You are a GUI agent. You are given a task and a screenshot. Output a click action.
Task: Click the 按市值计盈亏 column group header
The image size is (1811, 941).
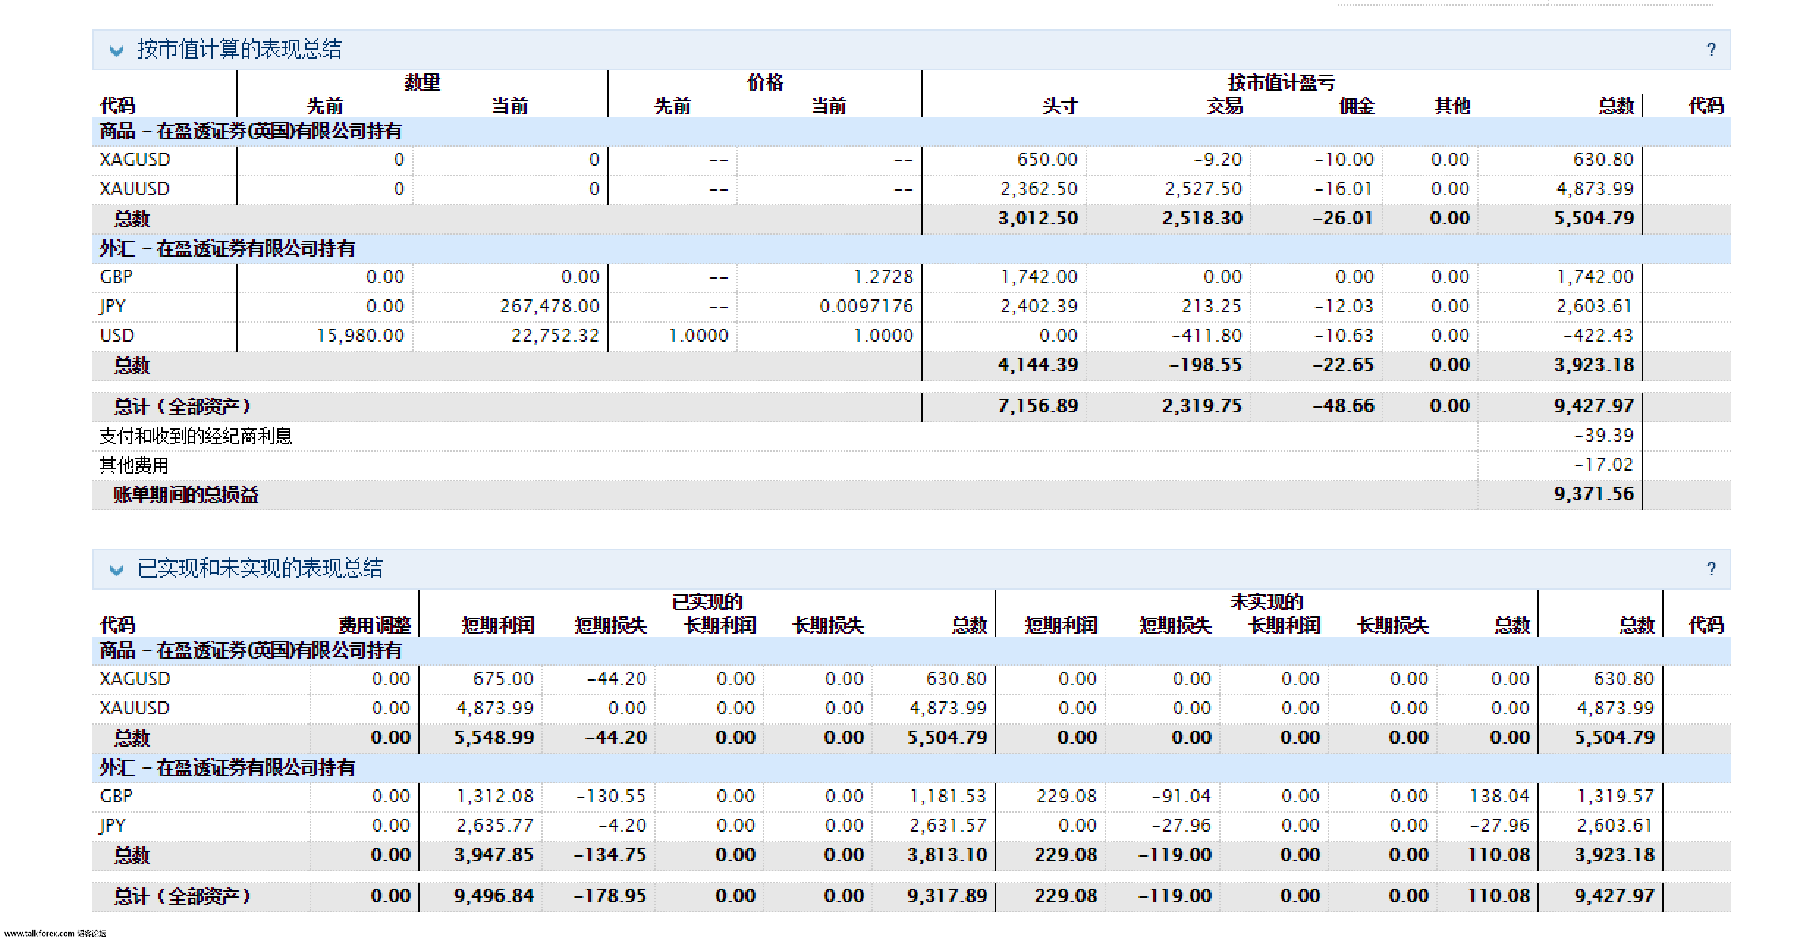[1281, 83]
